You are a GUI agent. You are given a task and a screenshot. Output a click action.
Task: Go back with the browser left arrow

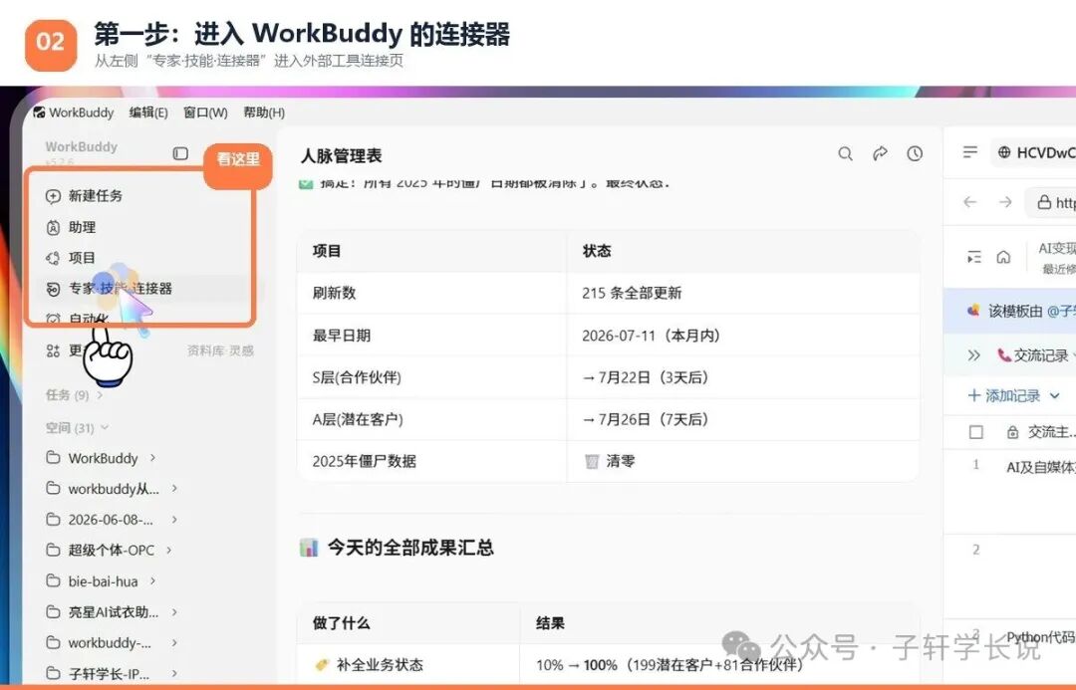pyautogui.click(x=969, y=202)
